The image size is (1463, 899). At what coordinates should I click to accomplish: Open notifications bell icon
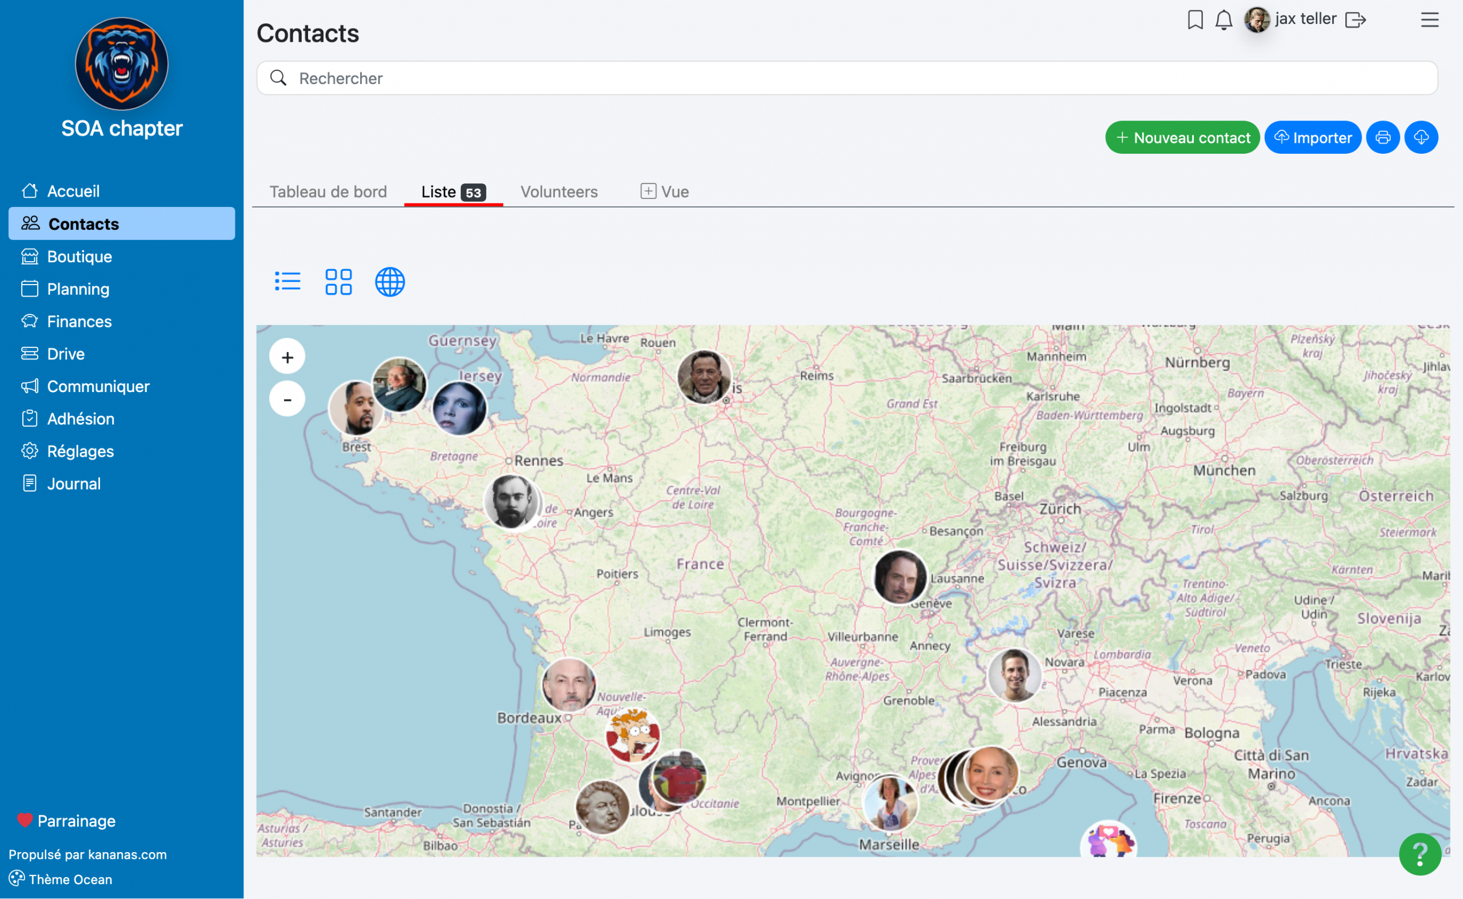click(1223, 19)
